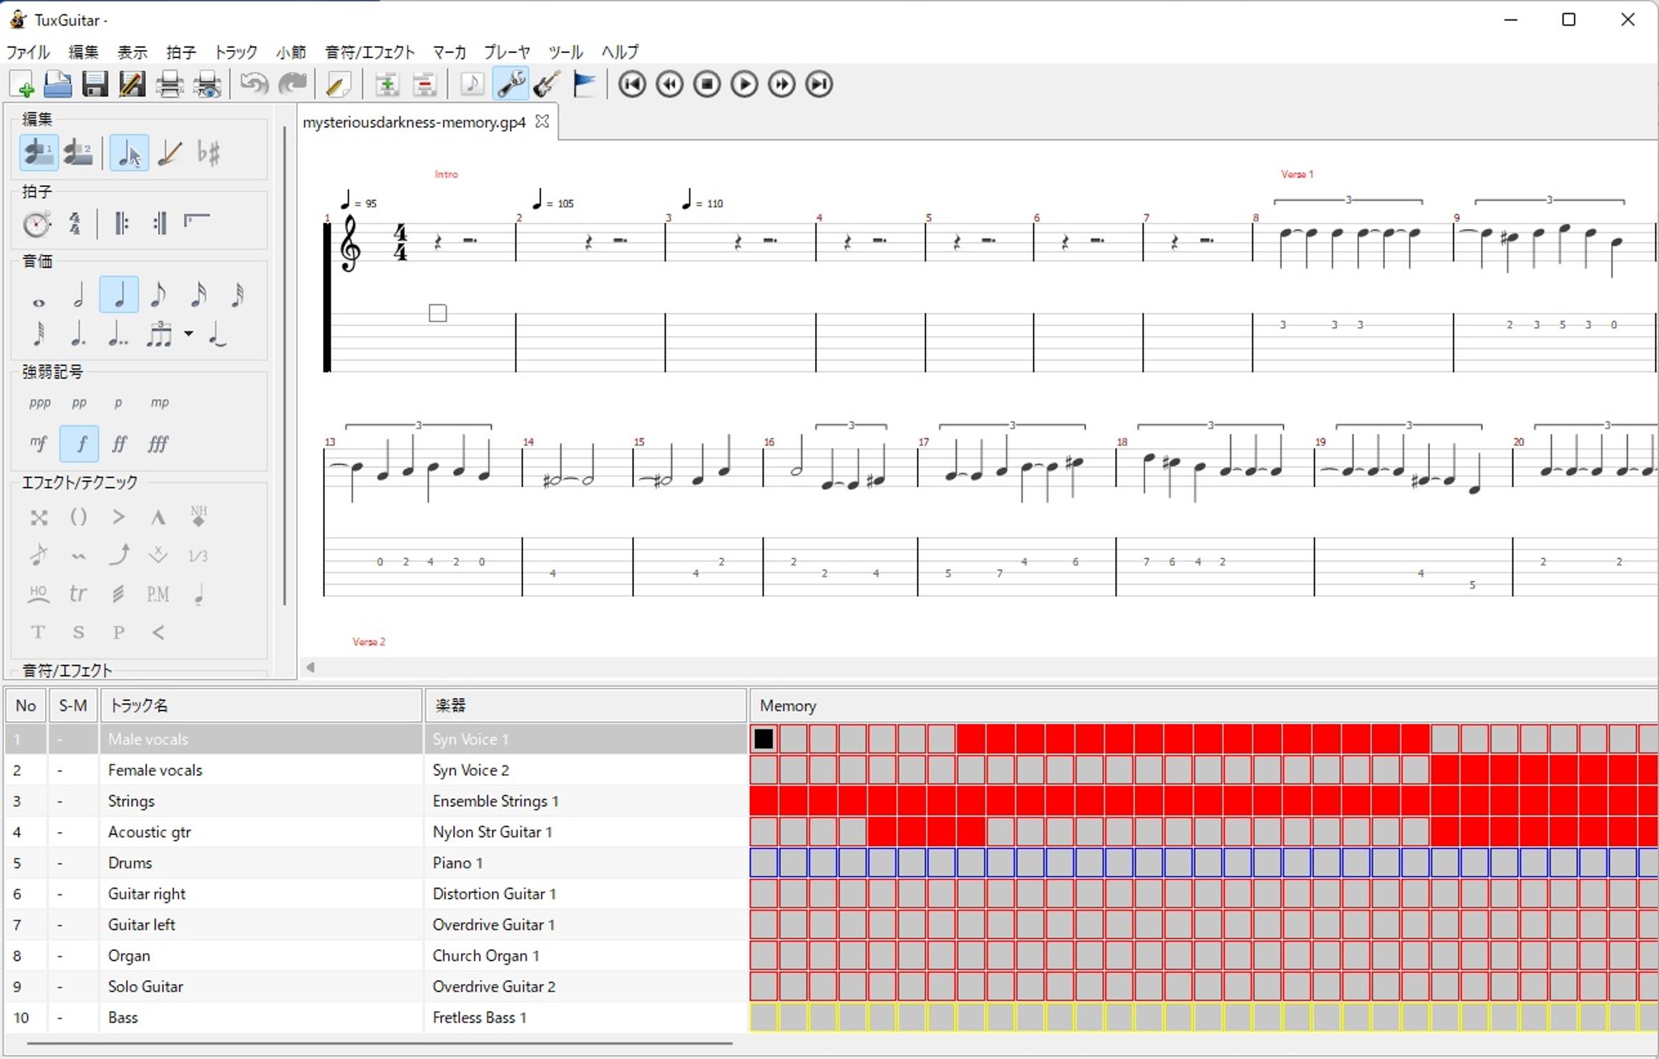
Task: Select the ppp dynamic
Action: 39,403
